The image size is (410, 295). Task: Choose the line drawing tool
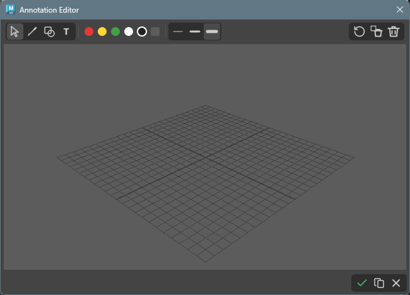[x=32, y=32]
